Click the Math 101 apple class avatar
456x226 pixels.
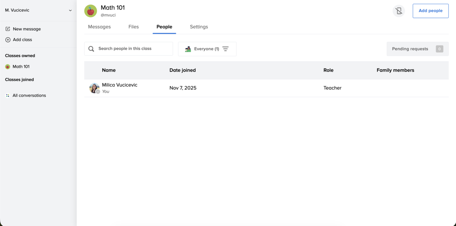click(90, 11)
